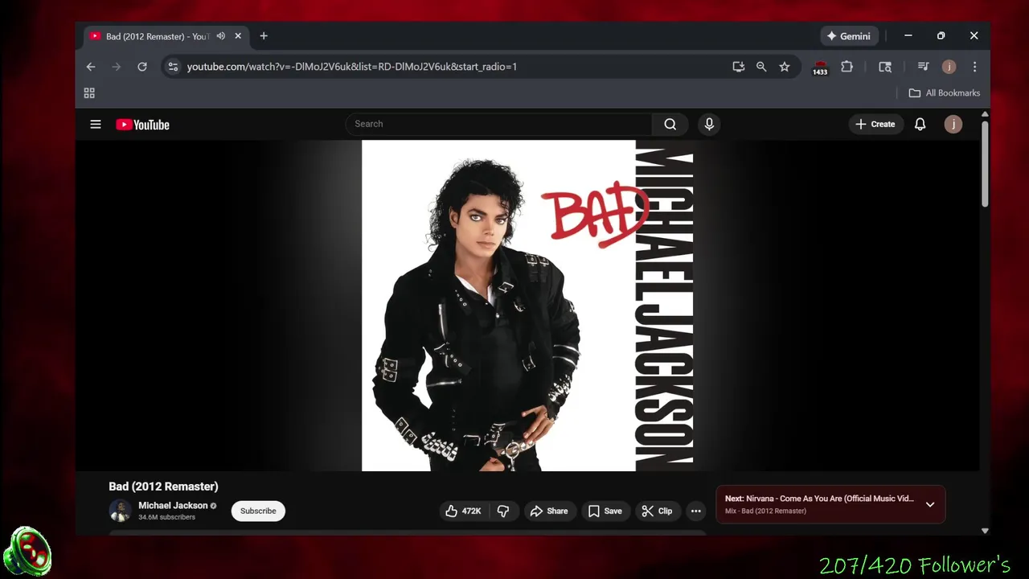Open zoom control in address bar
This screenshot has height=579, width=1029.
(x=761, y=67)
